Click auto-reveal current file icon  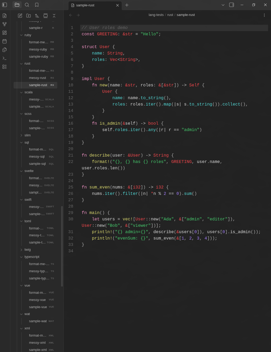tap(46, 16)
